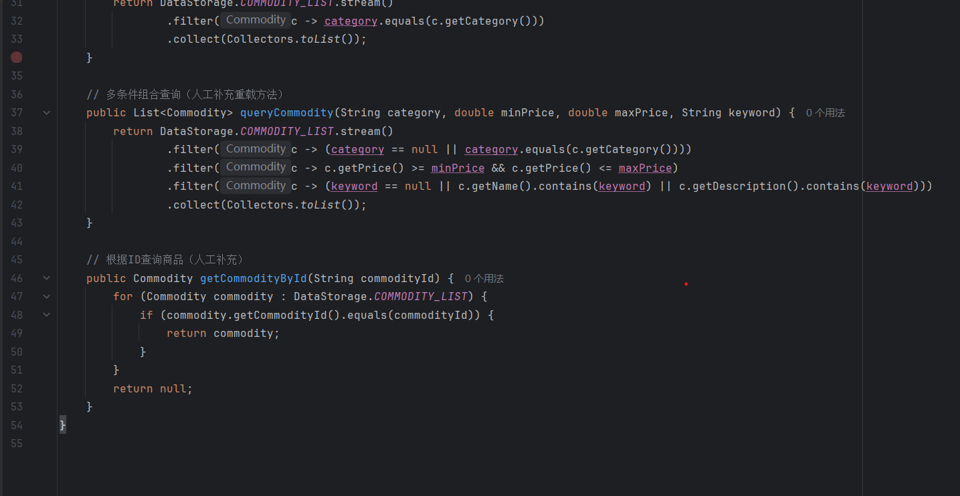
Task: Click line number 55 in the gutter
Action: tap(17, 443)
